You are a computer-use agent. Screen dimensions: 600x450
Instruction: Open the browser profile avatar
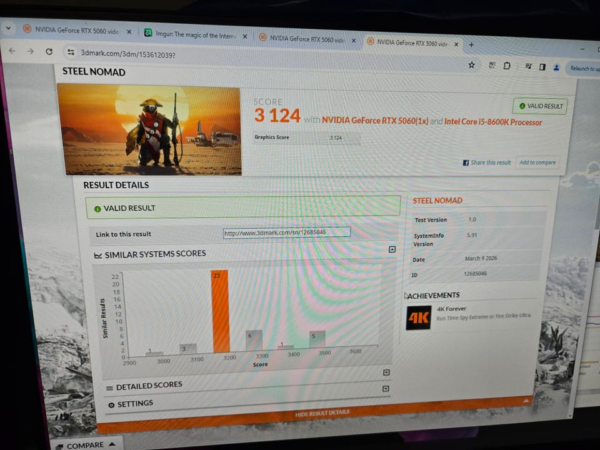click(x=556, y=67)
